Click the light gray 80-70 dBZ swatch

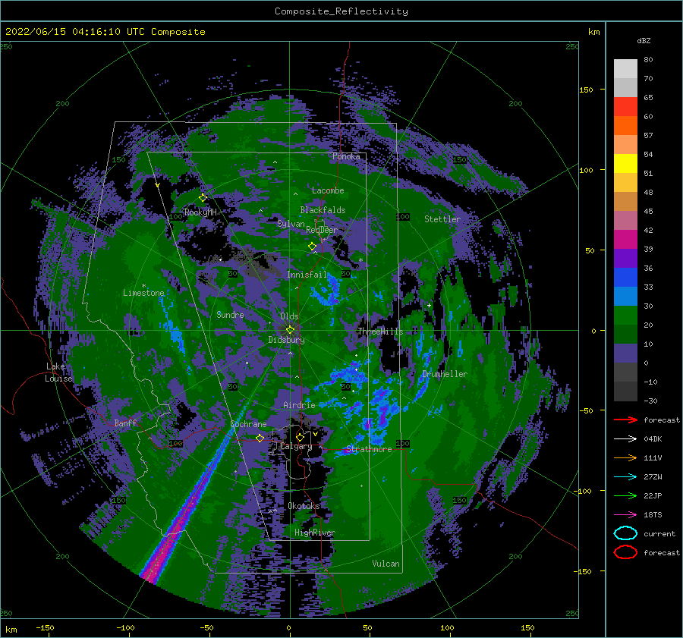[625, 69]
